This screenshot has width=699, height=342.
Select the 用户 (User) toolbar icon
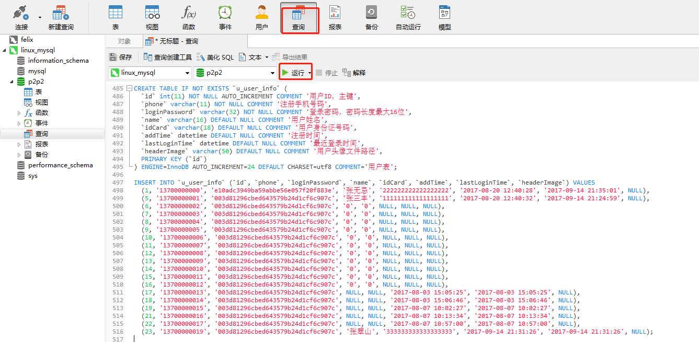262,17
